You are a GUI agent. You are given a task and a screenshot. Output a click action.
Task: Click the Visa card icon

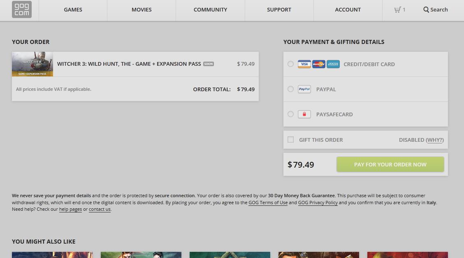(x=304, y=64)
